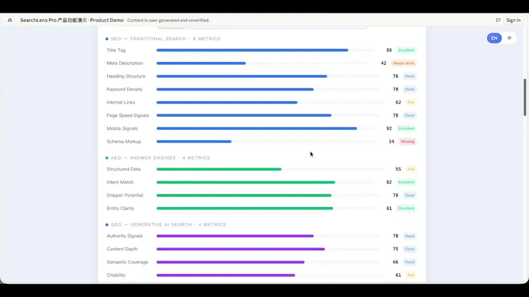This screenshot has width=529, height=297.
Task: Click the Fair badge for Citability
Action: 411,275
